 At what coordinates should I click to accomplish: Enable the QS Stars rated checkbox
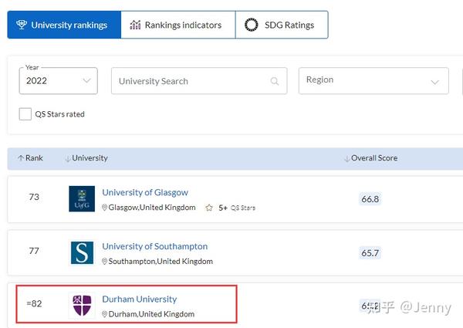(25, 114)
